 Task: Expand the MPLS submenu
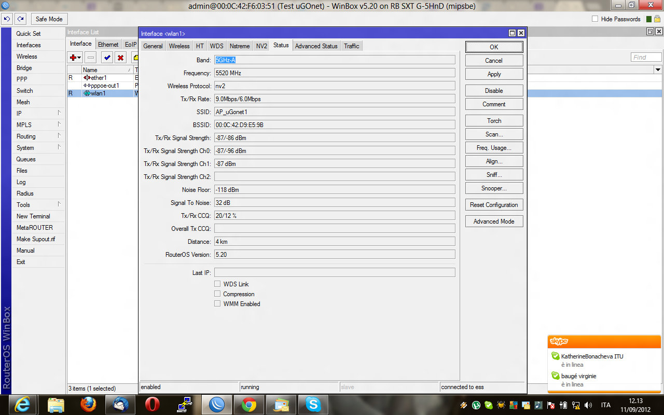59,124
